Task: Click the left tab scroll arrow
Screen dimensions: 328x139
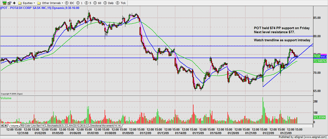Action: tap(2, 126)
